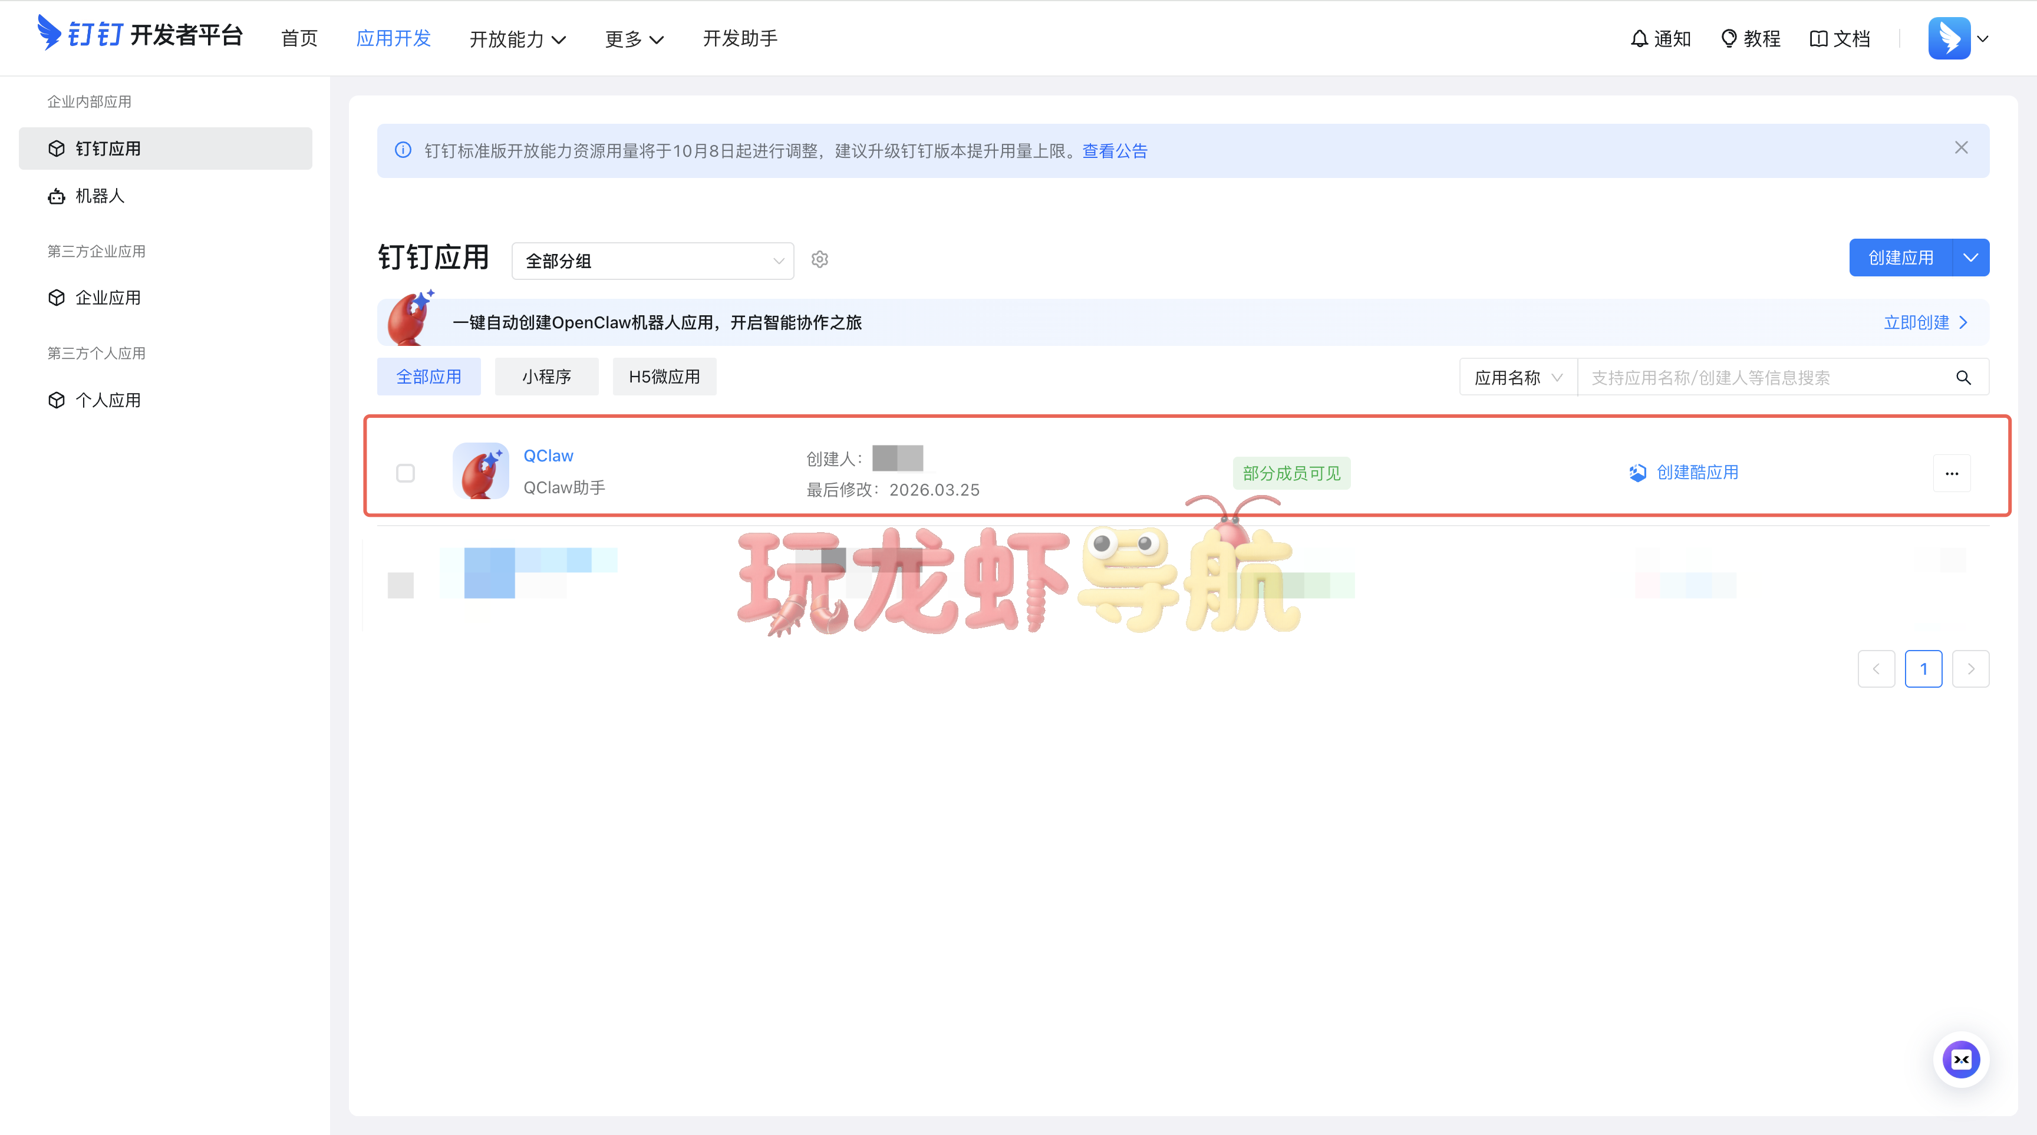Expand the 更多 menu

pyautogui.click(x=634, y=39)
